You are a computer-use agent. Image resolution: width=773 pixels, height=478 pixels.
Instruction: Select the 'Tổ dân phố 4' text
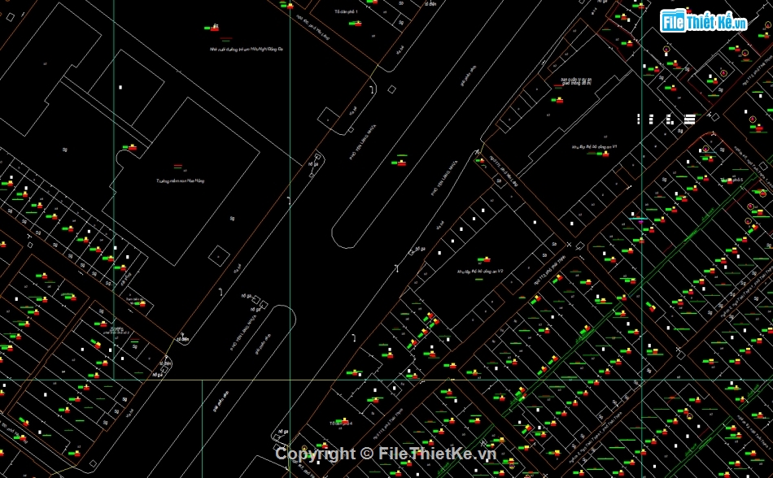341,424
